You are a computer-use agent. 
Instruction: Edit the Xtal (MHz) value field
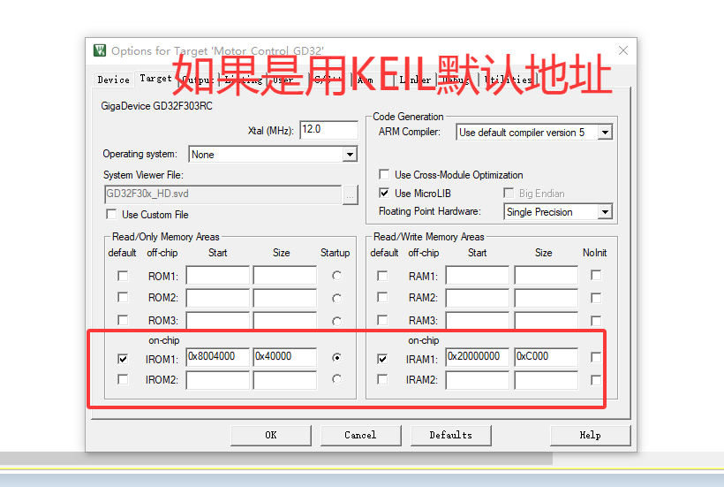[328, 130]
